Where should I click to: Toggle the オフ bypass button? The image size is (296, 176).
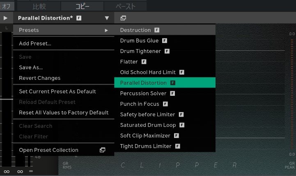(7, 6)
